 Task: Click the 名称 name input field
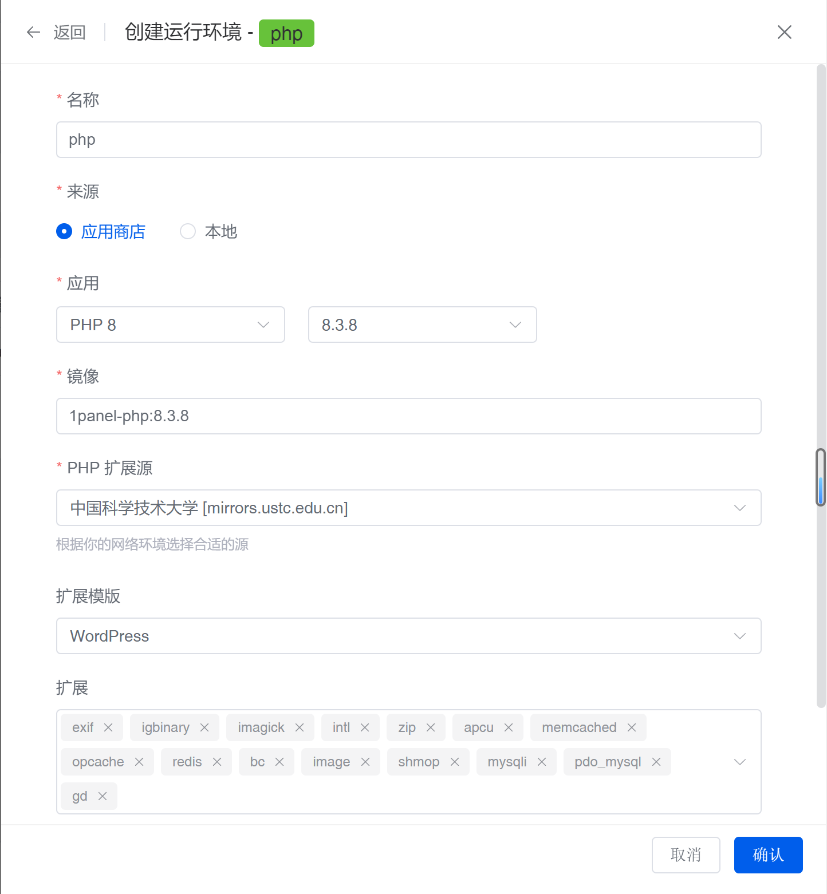[408, 140]
